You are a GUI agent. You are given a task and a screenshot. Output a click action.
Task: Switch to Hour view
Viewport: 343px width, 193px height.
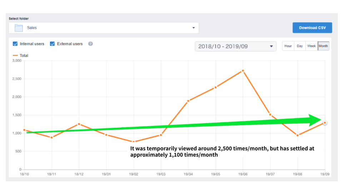[288, 46]
